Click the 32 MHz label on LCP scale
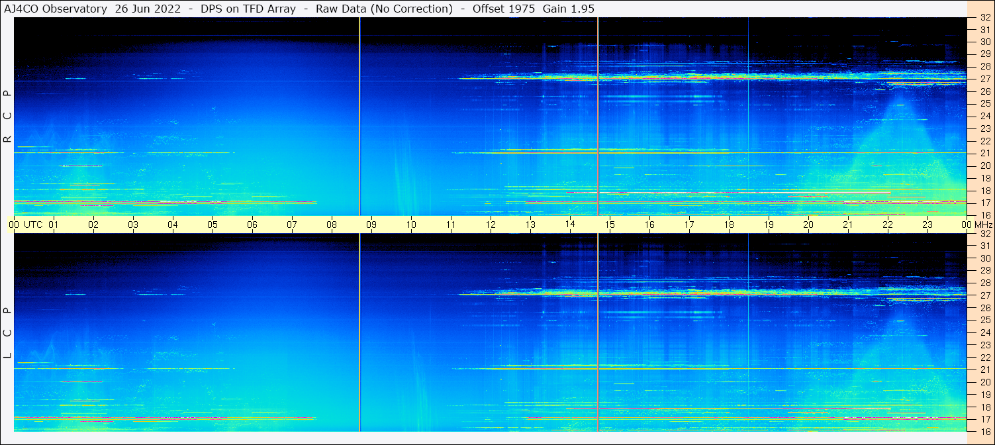 [x=985, y=234]
